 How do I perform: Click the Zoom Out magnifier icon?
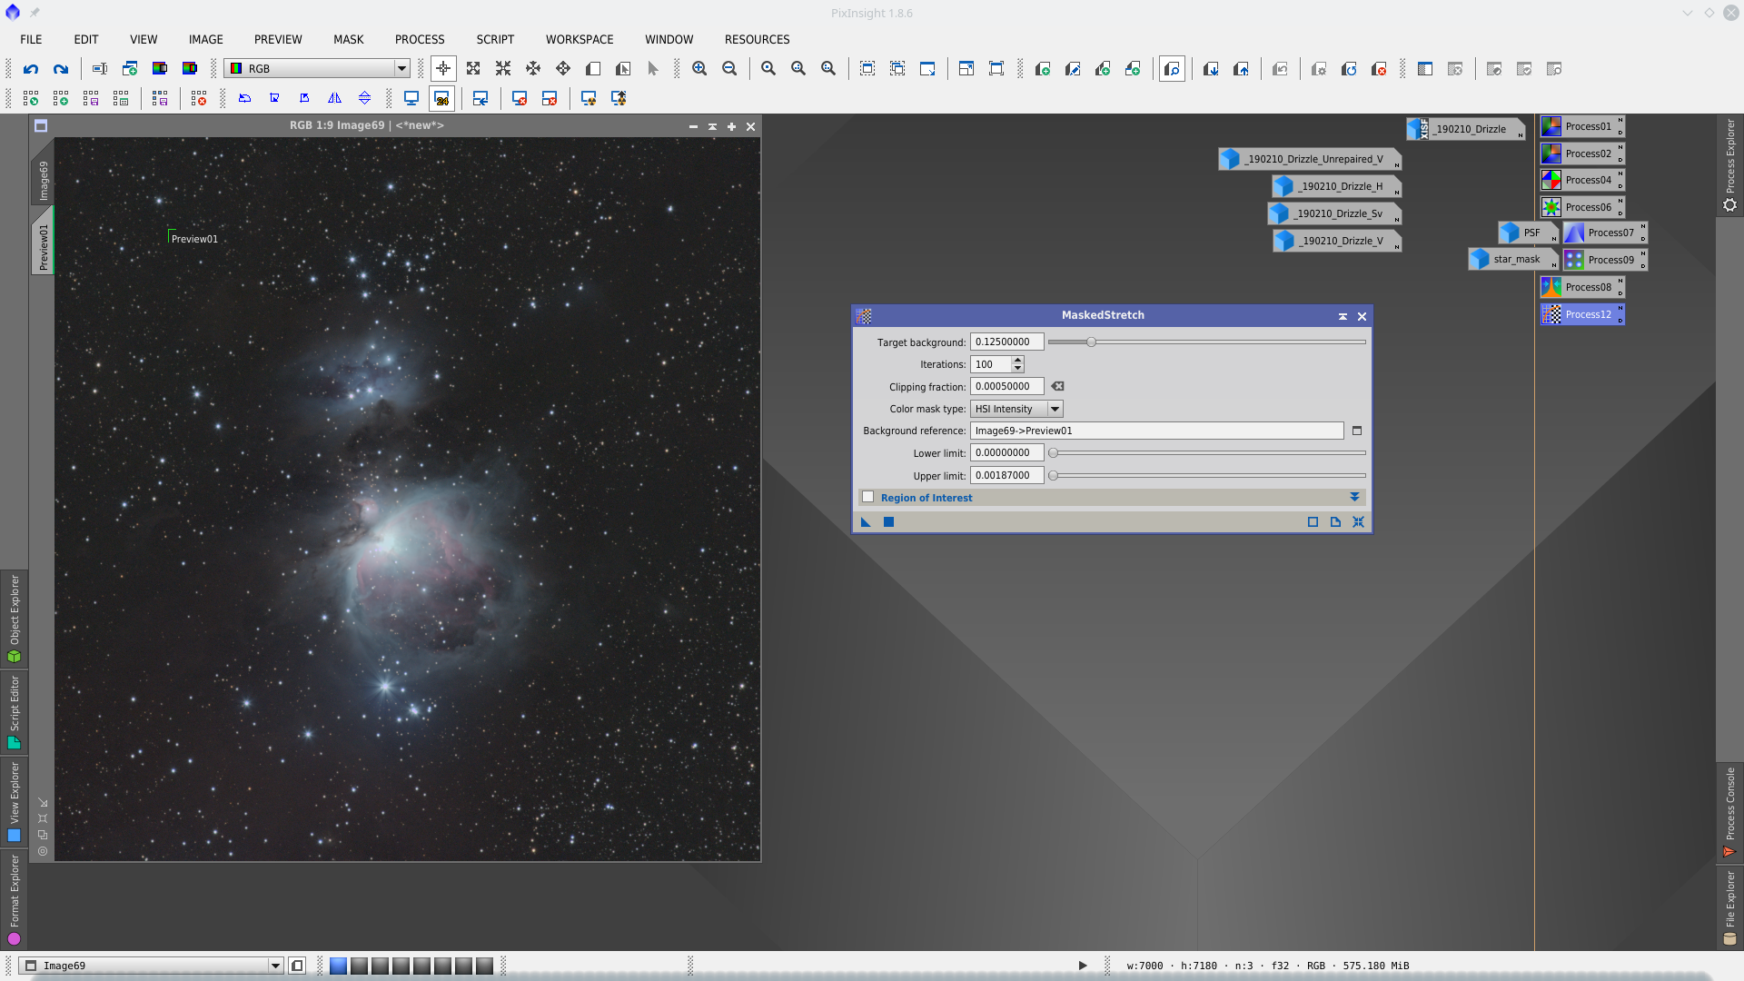pos(729,69)
